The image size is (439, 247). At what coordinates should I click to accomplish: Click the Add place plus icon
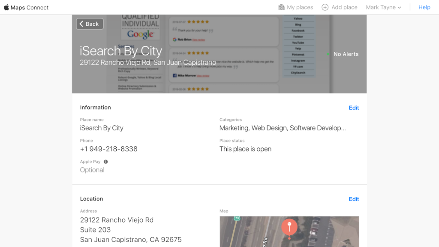pos(325,7)
